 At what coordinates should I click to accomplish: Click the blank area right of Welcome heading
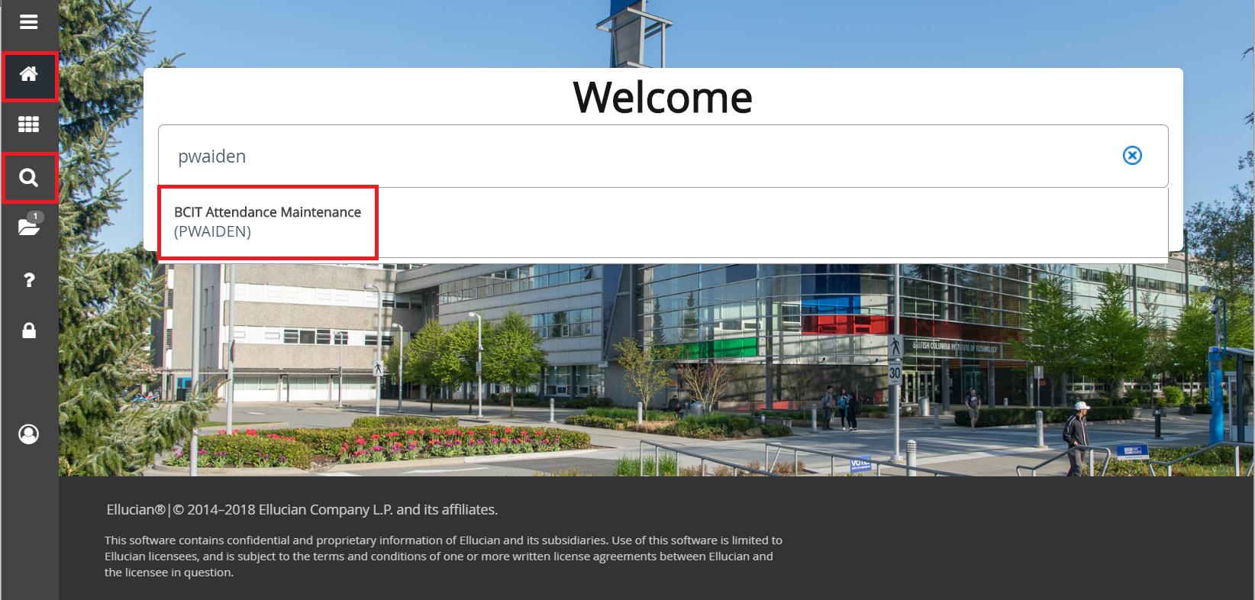(x=954, y=98)
